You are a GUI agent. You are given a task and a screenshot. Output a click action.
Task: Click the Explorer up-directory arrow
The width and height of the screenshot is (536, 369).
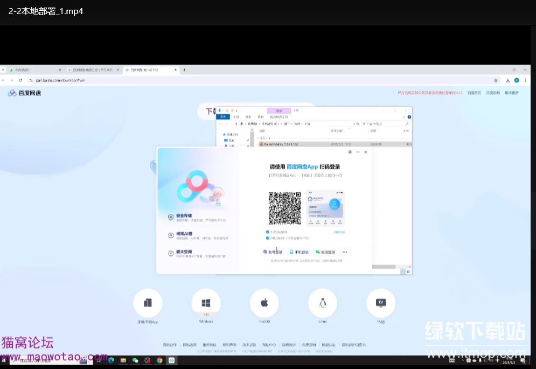click(236, 124)
